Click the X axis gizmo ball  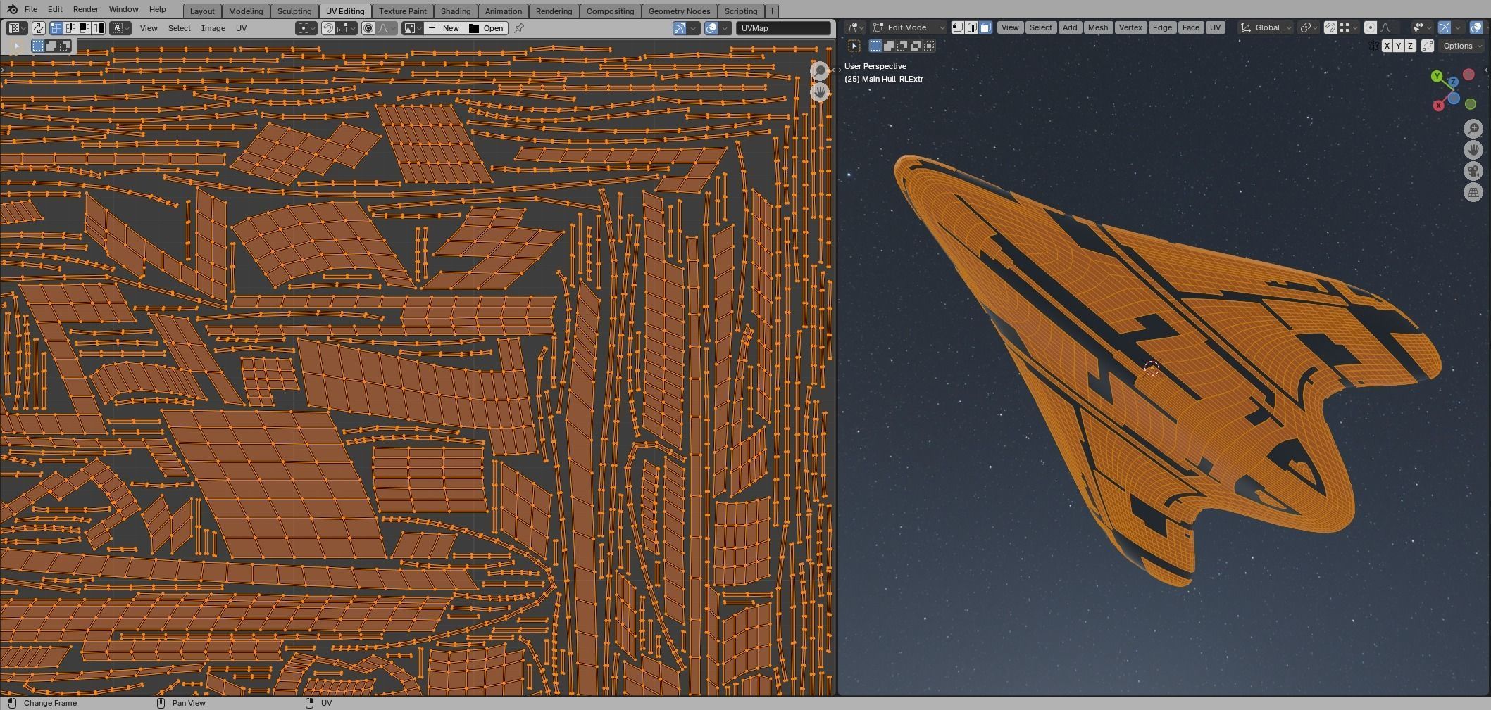[1438, 106]
